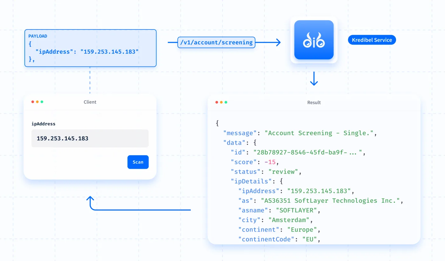
Task: Select the Kredibel Service label pill
Action: coord(372,40)
